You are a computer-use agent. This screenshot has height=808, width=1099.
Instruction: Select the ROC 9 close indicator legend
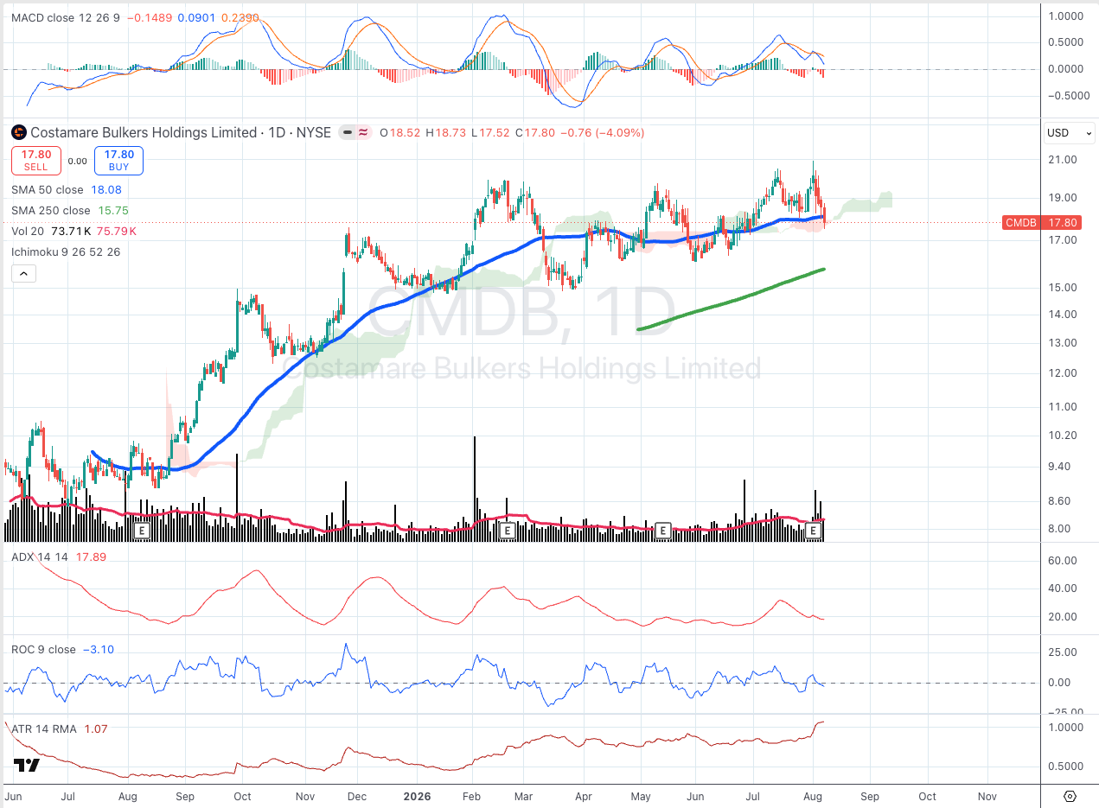click(x=43, y=650)
